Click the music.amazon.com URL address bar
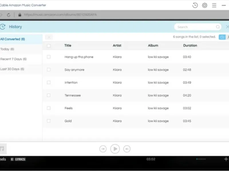Image resolution: width=229 pixels, height=171 pixels. 60,15
